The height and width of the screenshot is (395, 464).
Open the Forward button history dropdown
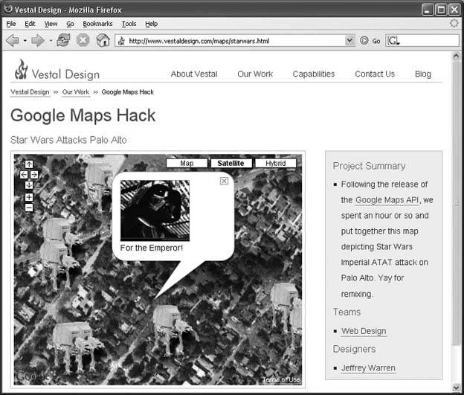click(x=50, y=40)
